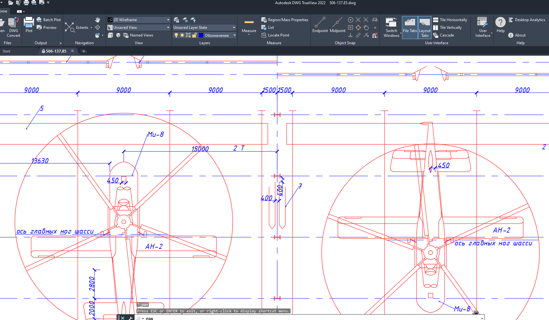This screenshot has width=549, height=320.
Task: Open the Unsaved View dropdown
Action: 139,28
